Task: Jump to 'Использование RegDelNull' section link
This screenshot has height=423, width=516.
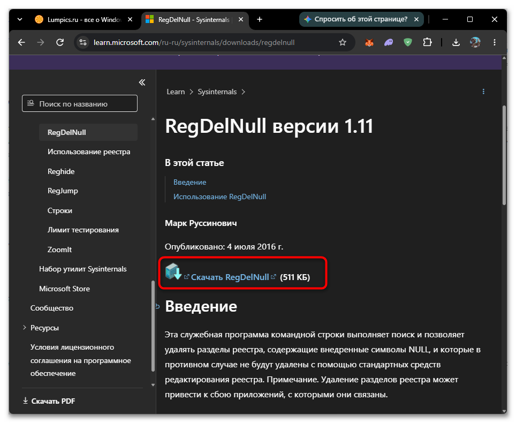Action: pyautogui.click(x=219, y=197)
